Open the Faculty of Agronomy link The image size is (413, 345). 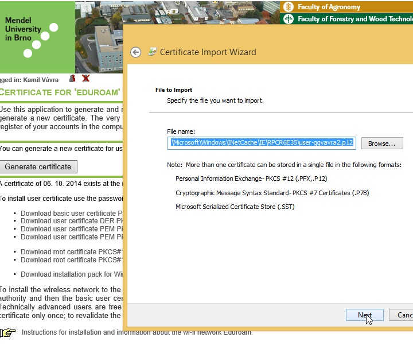point(329,7)
